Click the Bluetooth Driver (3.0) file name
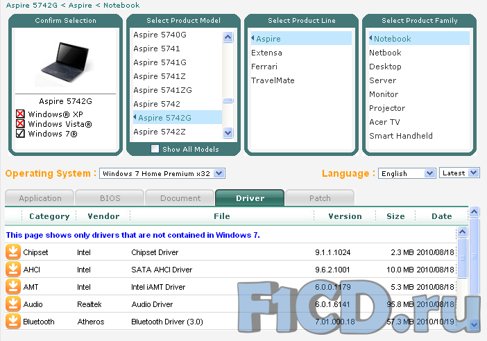 coord(167,322)
